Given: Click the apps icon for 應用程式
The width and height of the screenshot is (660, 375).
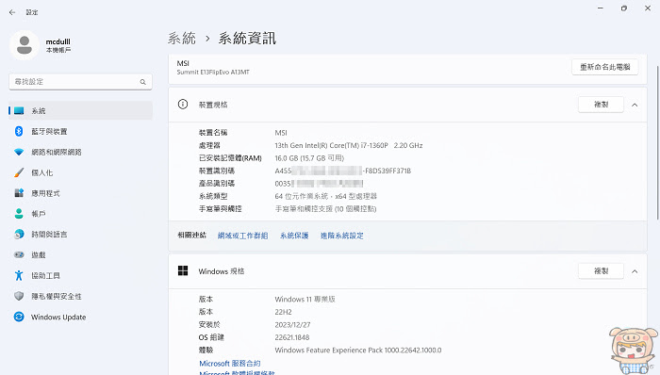Looking at the screenshot, I should click(x=19, y=193).
